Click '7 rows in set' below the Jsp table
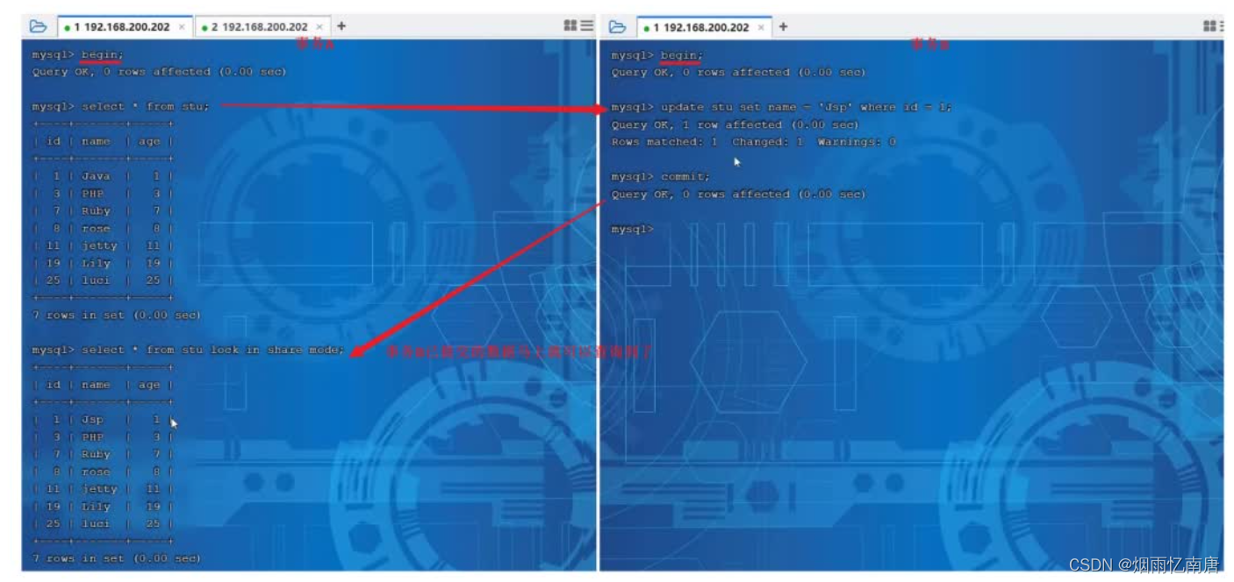 point(117,558)
